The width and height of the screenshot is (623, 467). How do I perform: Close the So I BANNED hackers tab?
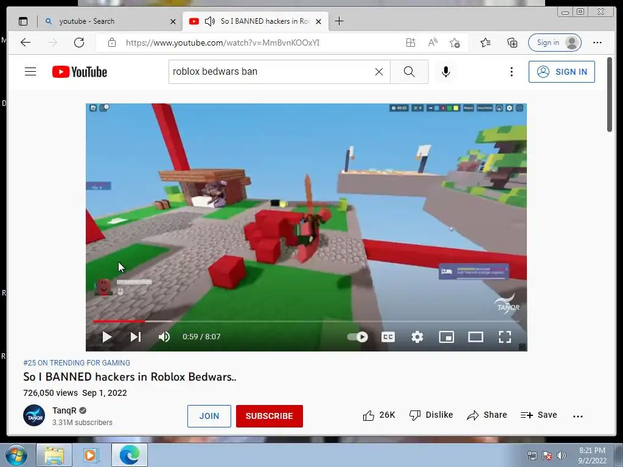(318, 21)
